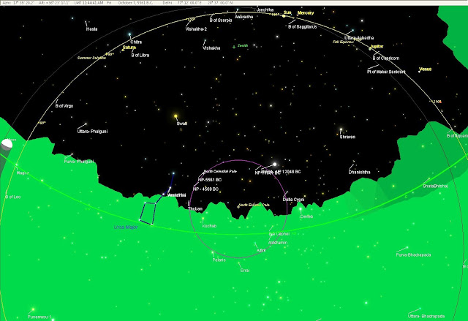Select the Shravan star label
468x321 pixels.
pos(347,137)
